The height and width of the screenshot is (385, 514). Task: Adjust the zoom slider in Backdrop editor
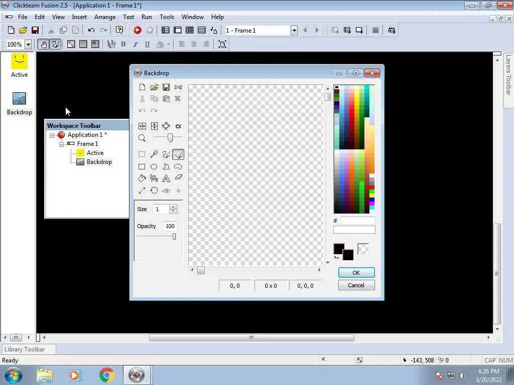click(x=170, y=137)
